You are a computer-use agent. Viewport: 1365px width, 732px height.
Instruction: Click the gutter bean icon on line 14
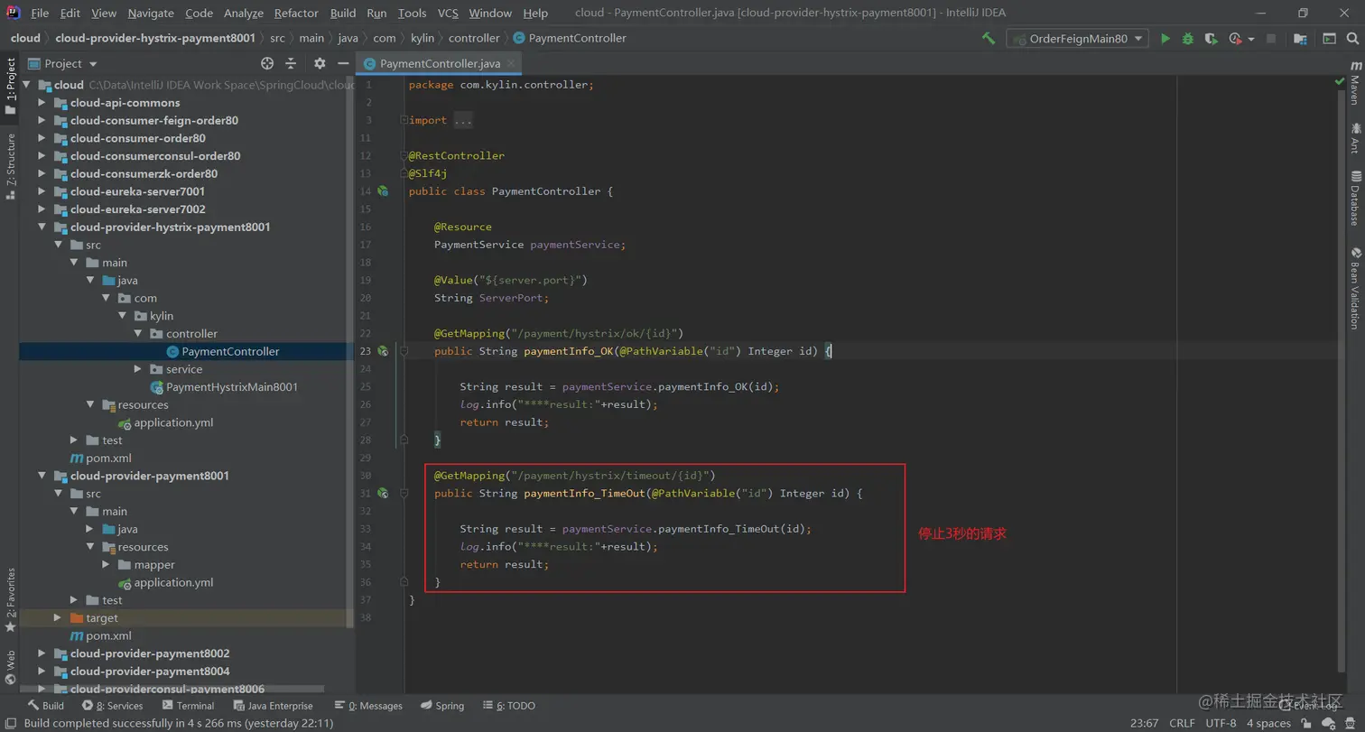[383, 191]
